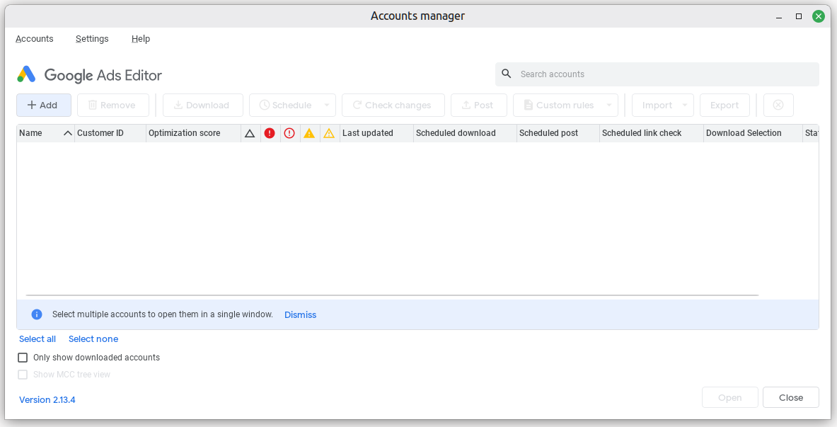Click the outlined yellow warning column icon
Image resolution: width=837 pixels, height=427 pixels.
click(x=329, y=133)
